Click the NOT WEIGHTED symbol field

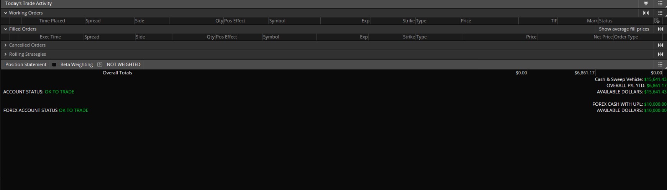123,64
